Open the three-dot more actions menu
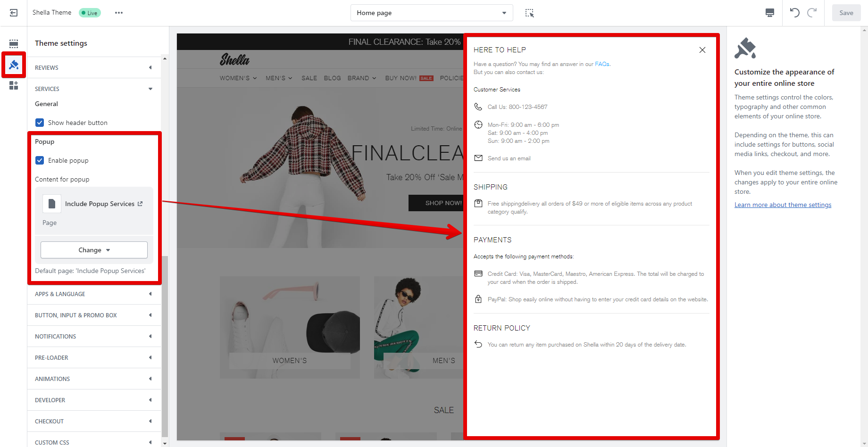Image resolution: width=868 pixels, height=447 pixels. click(x=119, y=13)
